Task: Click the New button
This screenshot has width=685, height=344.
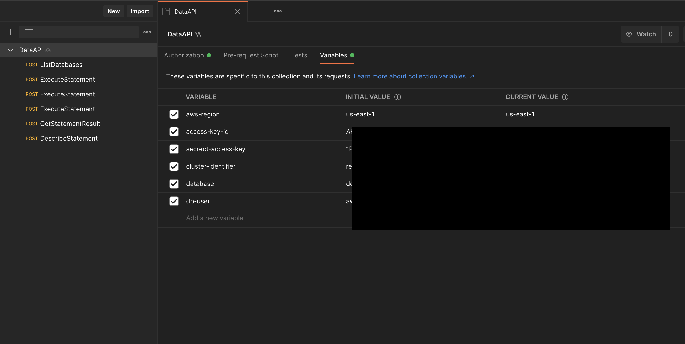Action: (x=114, y=11)
